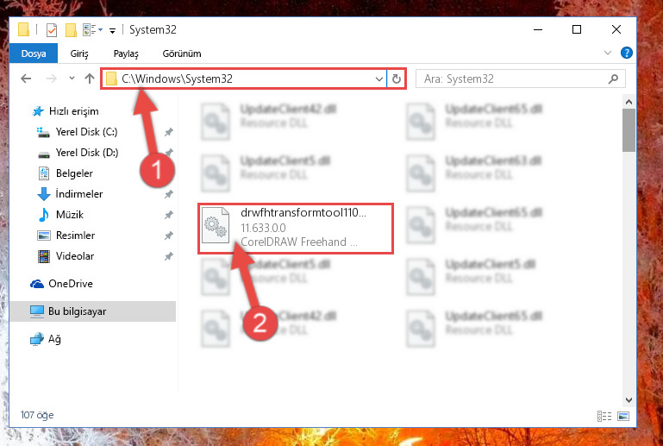This screenshot has height=446, width=663.
Task: Click the pin next to İndirmeler
Action: click(169, 194)
